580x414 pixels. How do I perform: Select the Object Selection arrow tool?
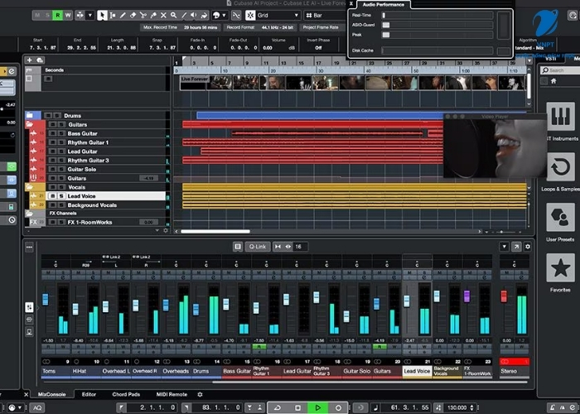tap(102, 15)
